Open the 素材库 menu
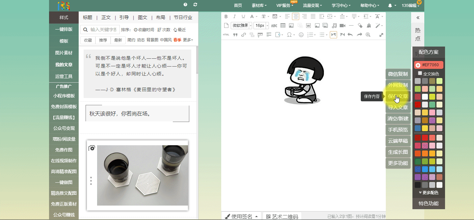Screen dimensions: 474x220 coord(259,5)
